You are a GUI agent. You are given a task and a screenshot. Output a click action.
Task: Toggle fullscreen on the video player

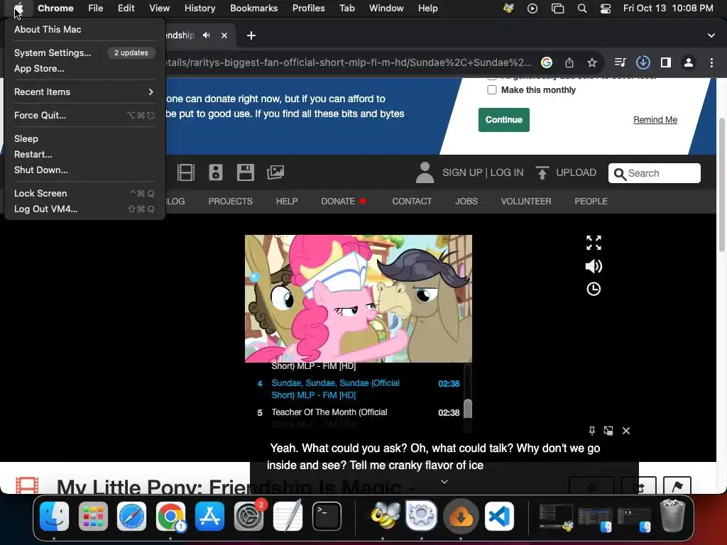594,243
